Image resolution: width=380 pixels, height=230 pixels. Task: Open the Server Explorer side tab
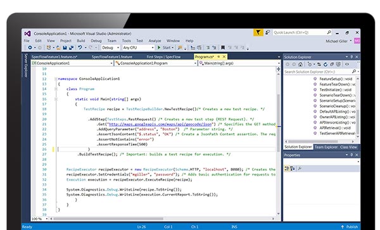coord(26,65)
